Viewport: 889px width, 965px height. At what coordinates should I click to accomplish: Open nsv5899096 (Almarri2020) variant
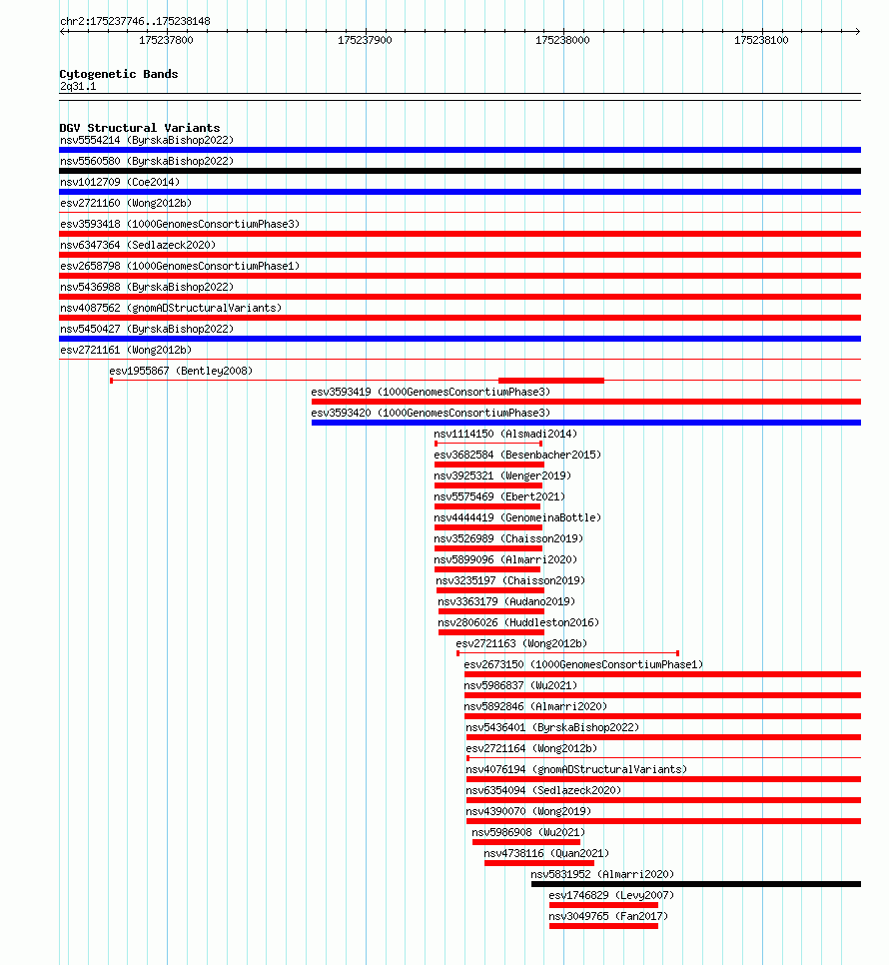[x=505, y=558]
